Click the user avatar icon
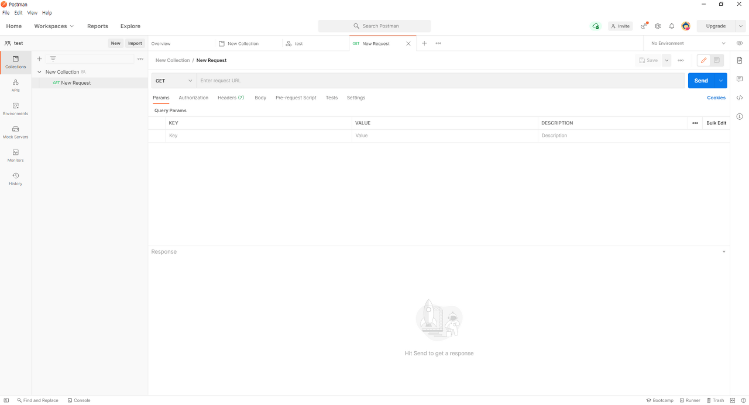 coord(686,26)
